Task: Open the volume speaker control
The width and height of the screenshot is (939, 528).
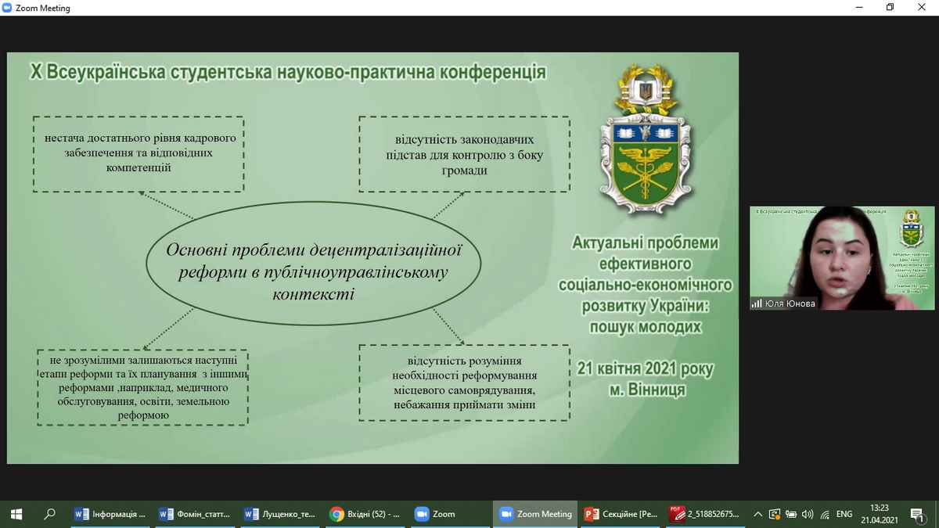Action: [x=808, y=514]
